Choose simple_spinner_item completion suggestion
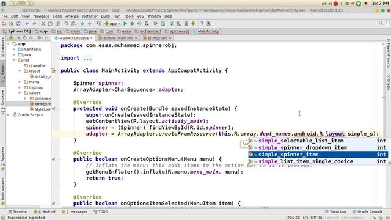This screenshot has height=220, width=391. 318,155
